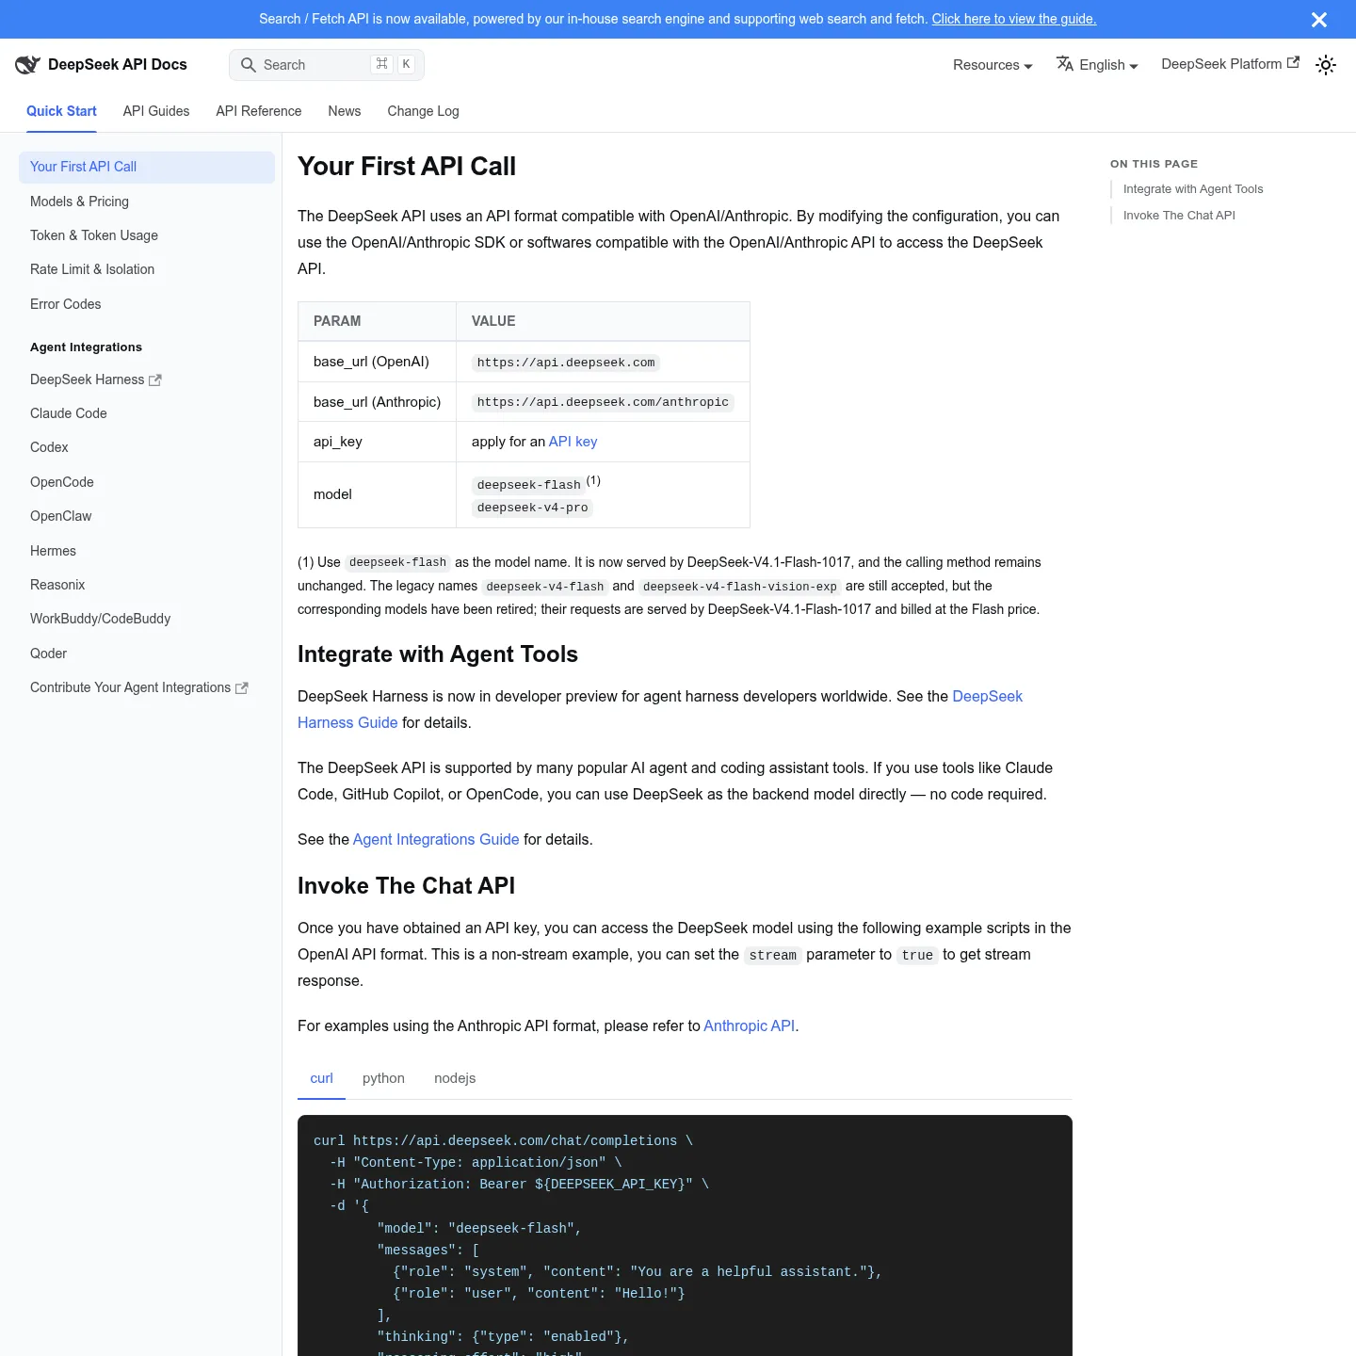Switch to the Quick Start tab
This screenshot has width=1356, height=1356.
tap(61, 111)
